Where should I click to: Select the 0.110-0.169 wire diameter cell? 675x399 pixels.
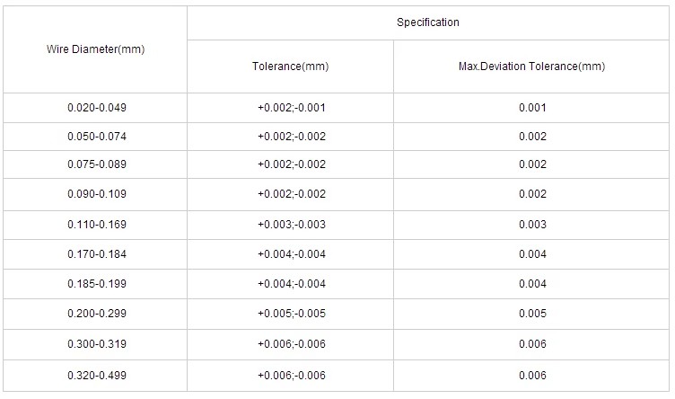[x=96, y=225]
